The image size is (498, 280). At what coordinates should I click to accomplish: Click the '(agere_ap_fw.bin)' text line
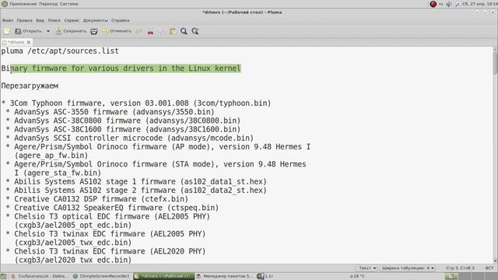pyautogui.click(x=51, y=156)
